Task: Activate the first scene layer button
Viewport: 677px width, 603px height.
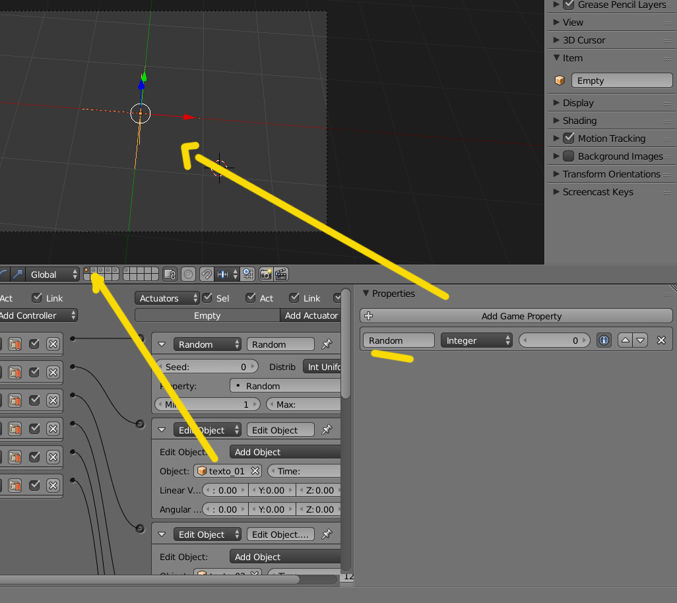Action: [x=86, y=270]
